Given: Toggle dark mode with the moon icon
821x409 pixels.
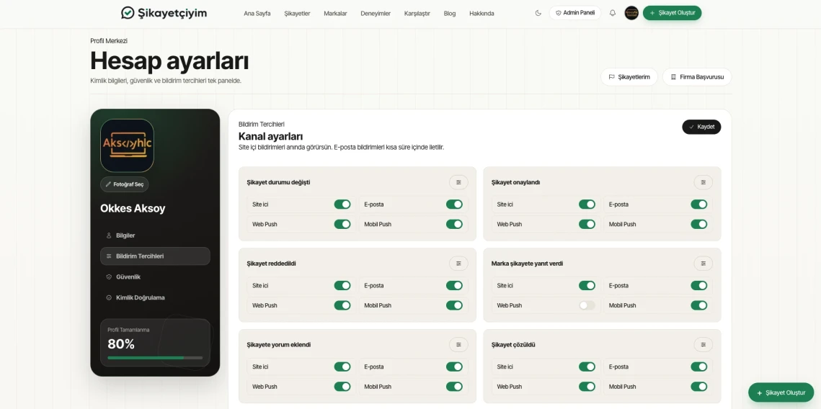Looking at the screenshot, I should [538, 13].
